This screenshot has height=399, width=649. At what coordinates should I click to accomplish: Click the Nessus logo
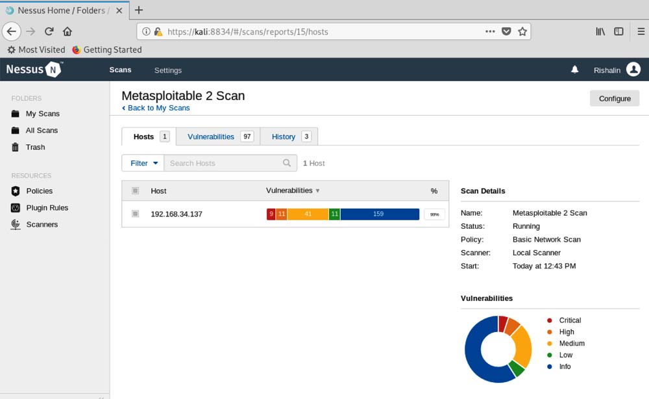click(34, 69)
